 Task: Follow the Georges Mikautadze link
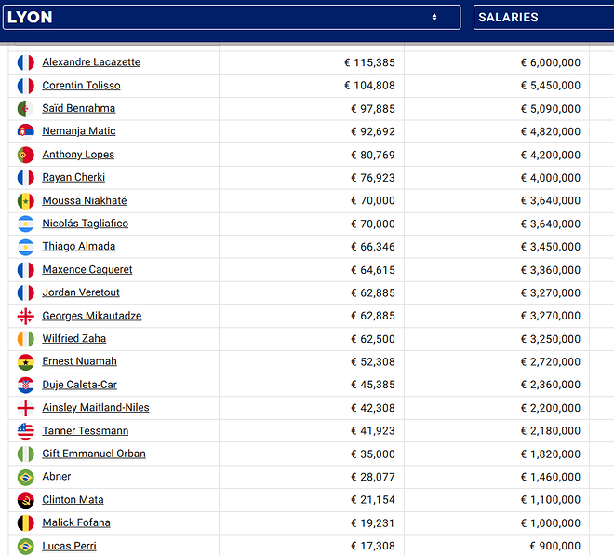92,316
